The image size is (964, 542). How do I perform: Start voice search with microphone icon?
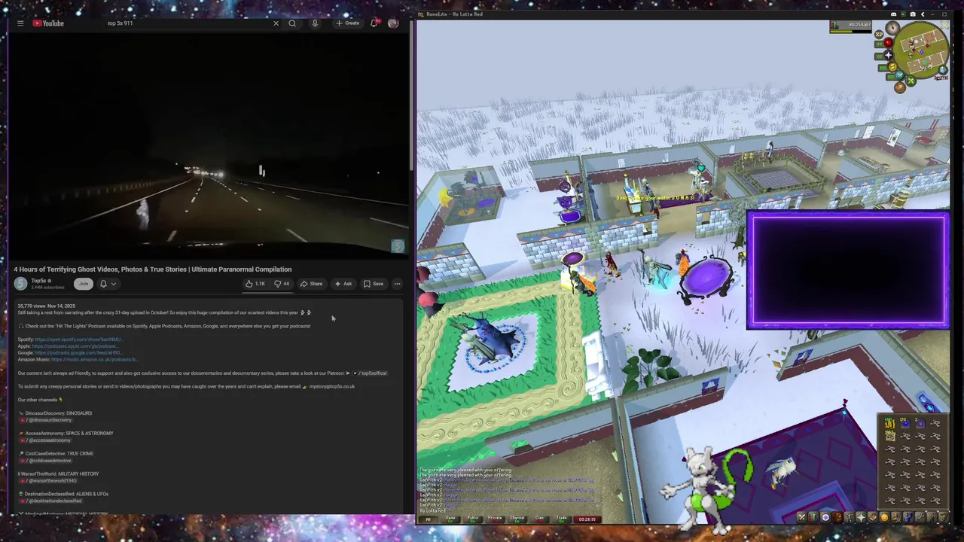point(315,23)
